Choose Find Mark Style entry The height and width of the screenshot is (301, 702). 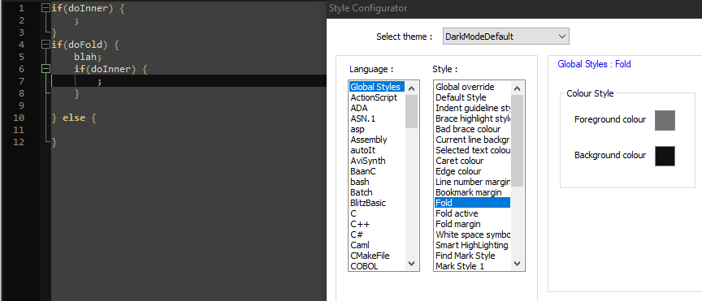coord(472,256)
